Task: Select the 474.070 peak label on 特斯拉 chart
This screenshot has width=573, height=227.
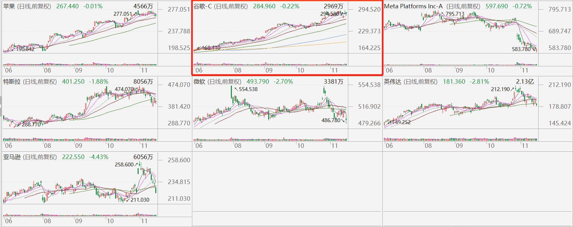Action: pos(124,89)
